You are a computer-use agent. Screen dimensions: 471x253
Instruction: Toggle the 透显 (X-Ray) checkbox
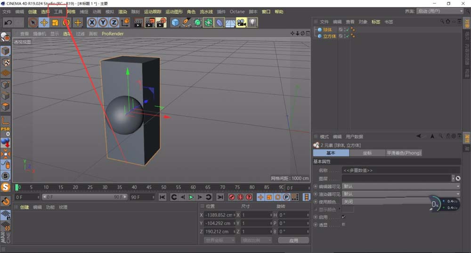[x=343, y=225]
